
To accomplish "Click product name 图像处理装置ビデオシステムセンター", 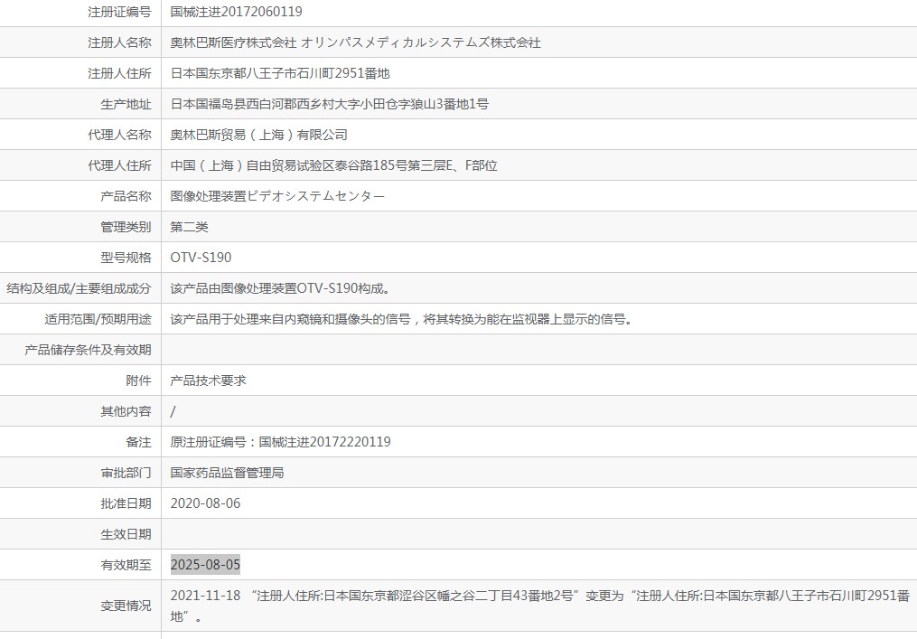I will tap(277, 196).
